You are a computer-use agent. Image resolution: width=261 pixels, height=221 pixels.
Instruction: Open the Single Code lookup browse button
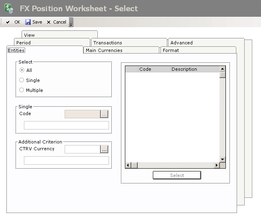tap(104, 114)
